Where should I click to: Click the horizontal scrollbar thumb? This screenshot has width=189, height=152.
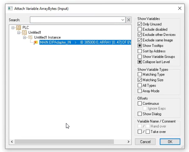point(64,142)
